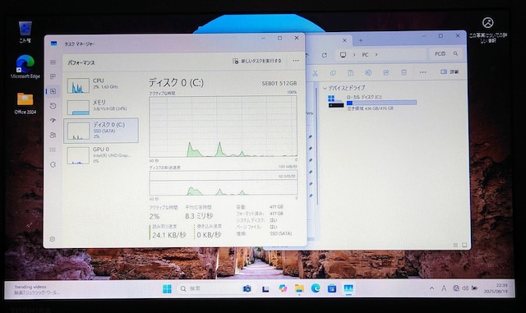The height and width of the screenshot is (313, 526).
Task: Select the GPU 0 performance item
Action: click(x=101, y=155)
